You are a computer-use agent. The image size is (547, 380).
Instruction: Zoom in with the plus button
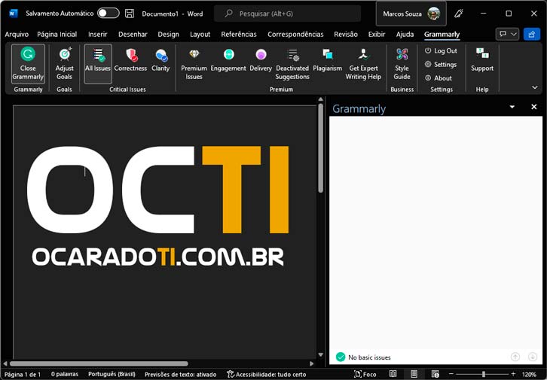tap(513, 374)
